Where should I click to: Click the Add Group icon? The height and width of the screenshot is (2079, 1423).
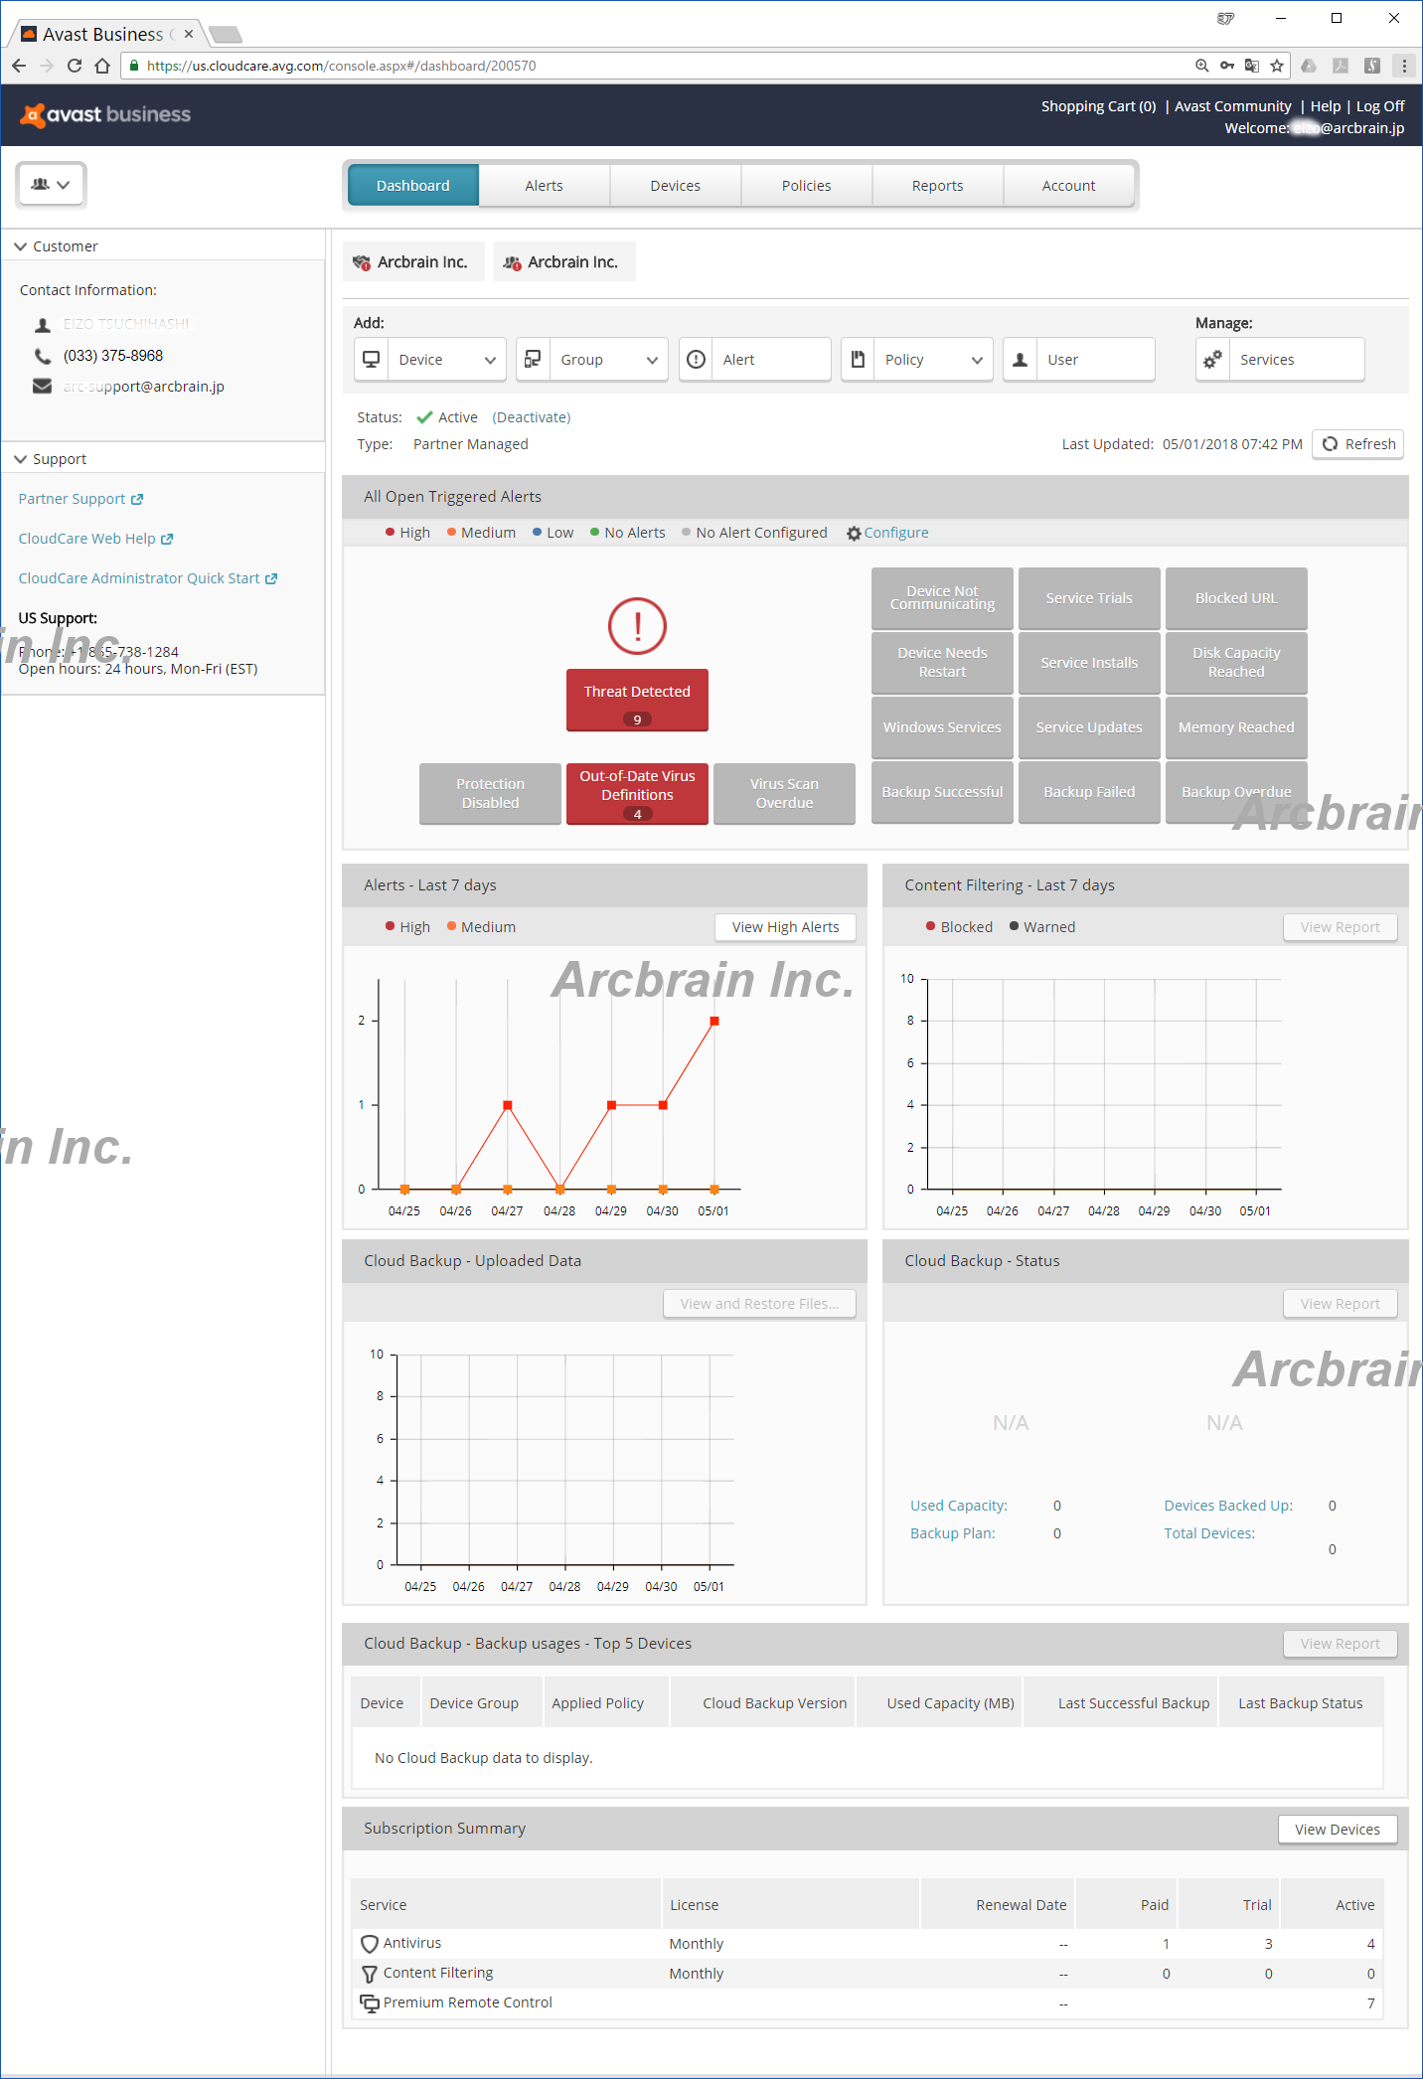pyautogui.click(x=533, y=360)
